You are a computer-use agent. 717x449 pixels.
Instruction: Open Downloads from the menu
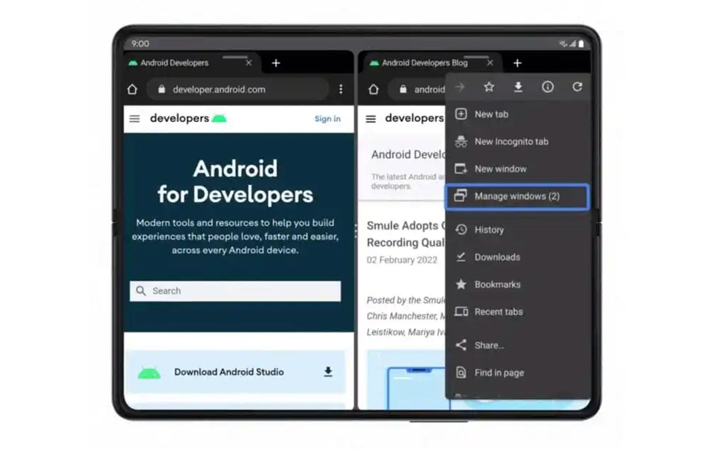(518, 257)
